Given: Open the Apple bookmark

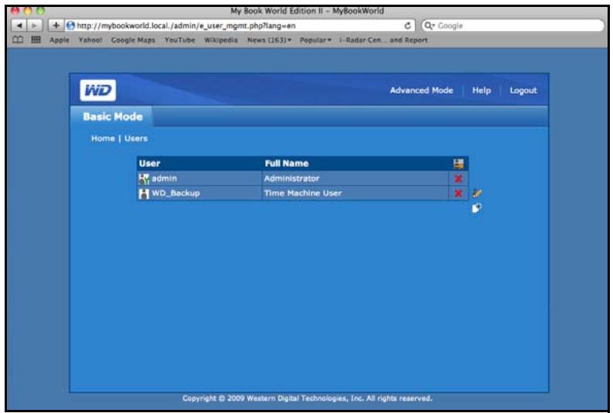Looking at the screenshot, I should pyautogui.click(x=60, y=40).
